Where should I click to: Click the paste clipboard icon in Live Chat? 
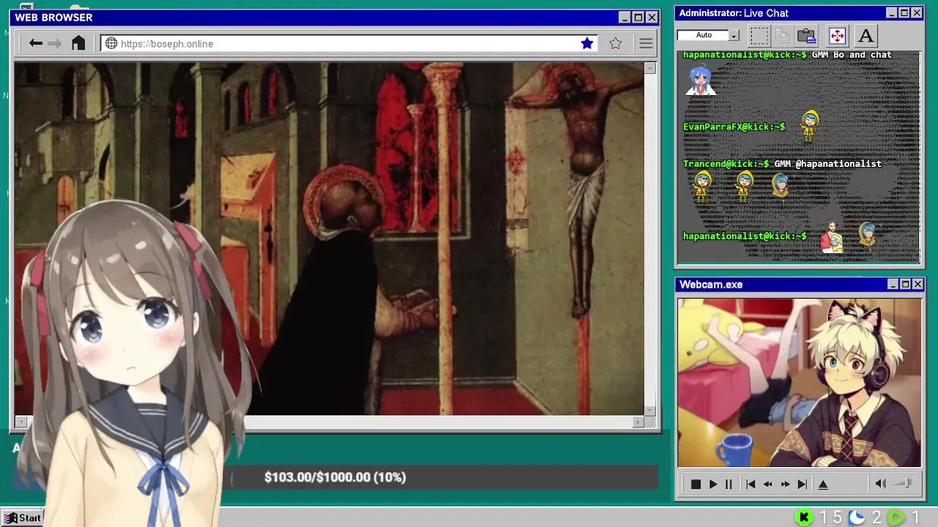pyautogui.click(x=807, y=35)
